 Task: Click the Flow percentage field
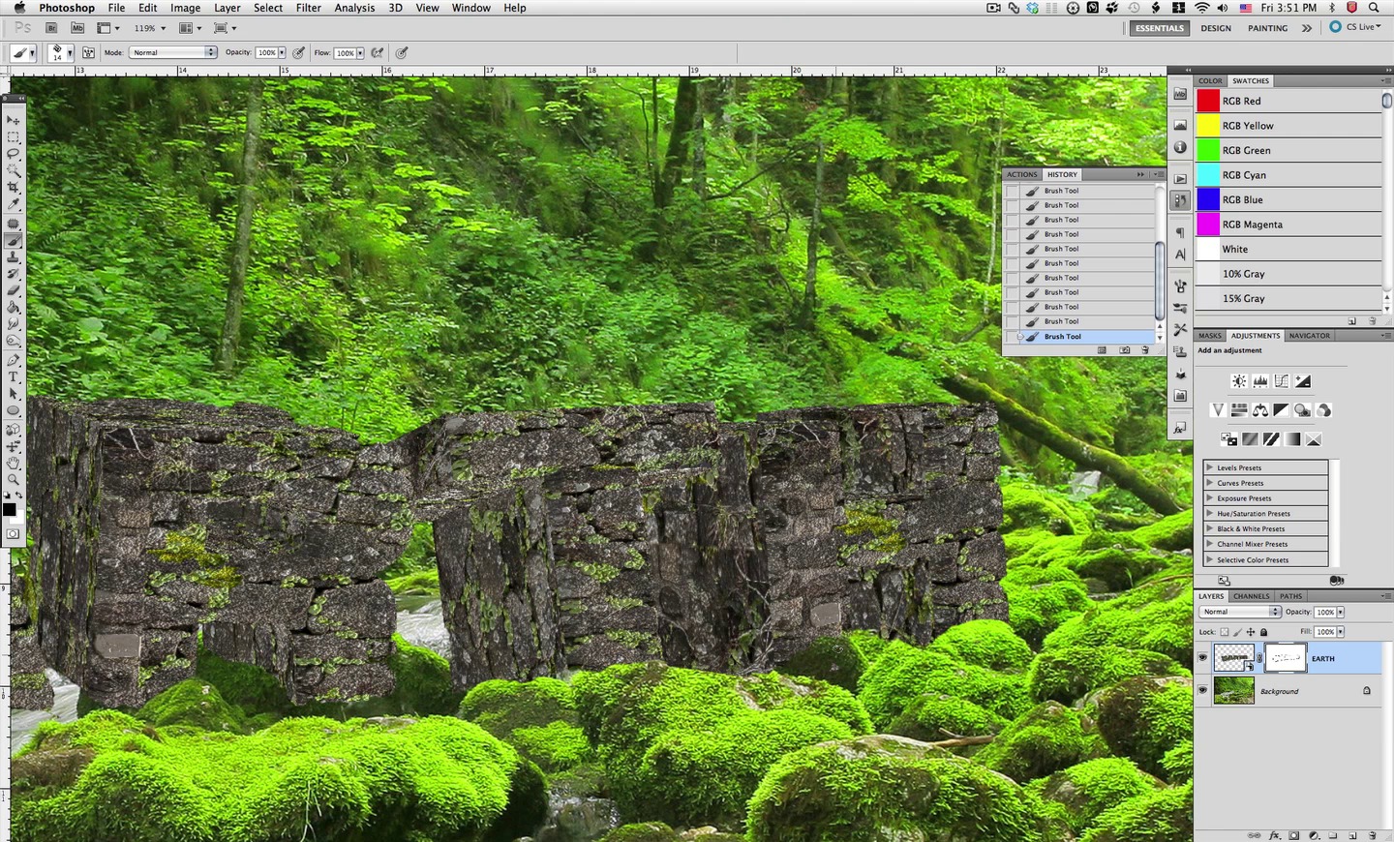pos(345,52)
